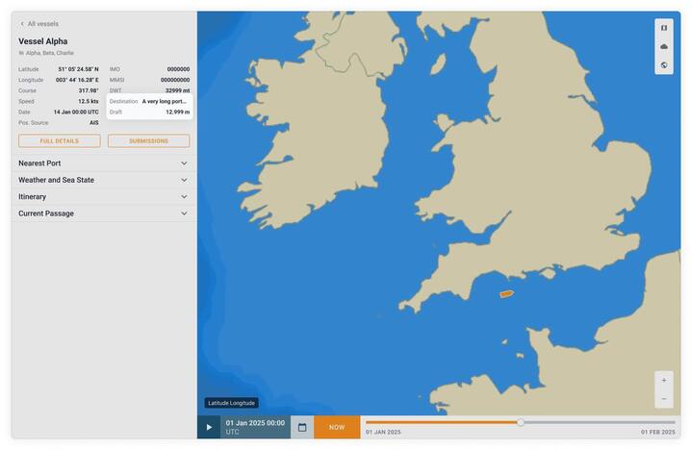Go back to All vessels

click(39, 24)
